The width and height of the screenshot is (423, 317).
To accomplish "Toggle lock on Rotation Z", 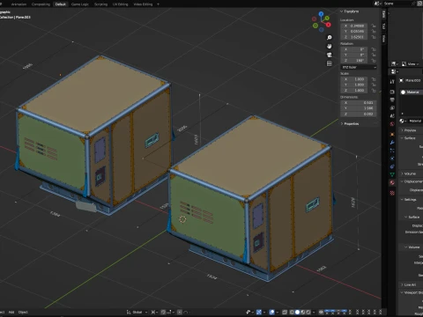I will click(374, 61).
